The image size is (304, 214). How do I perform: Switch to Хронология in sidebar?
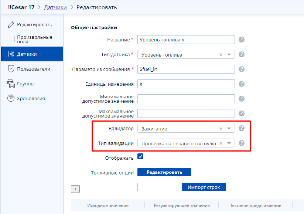coord(31,98)
